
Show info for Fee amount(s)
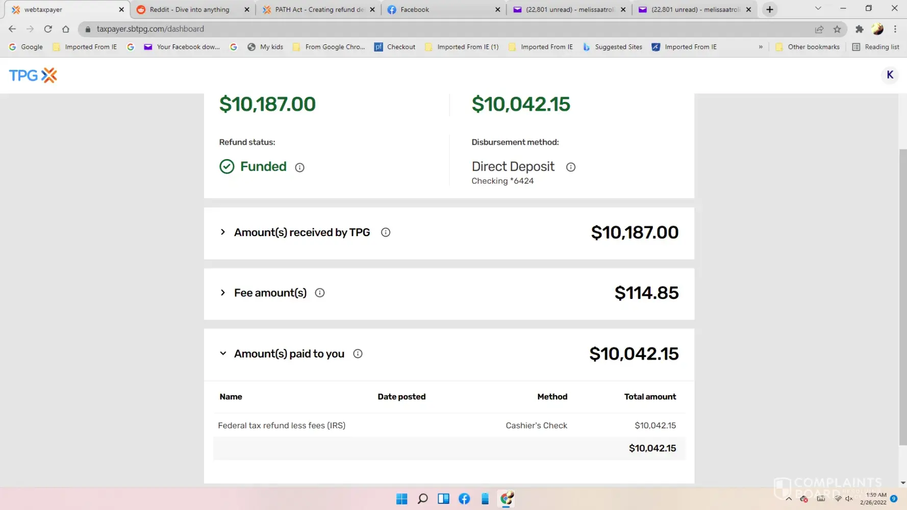click(x=320, y=293)
